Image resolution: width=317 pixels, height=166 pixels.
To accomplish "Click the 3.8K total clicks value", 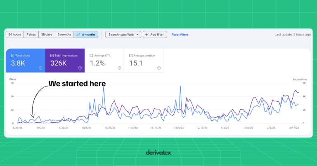I will (x=18, y=63).
